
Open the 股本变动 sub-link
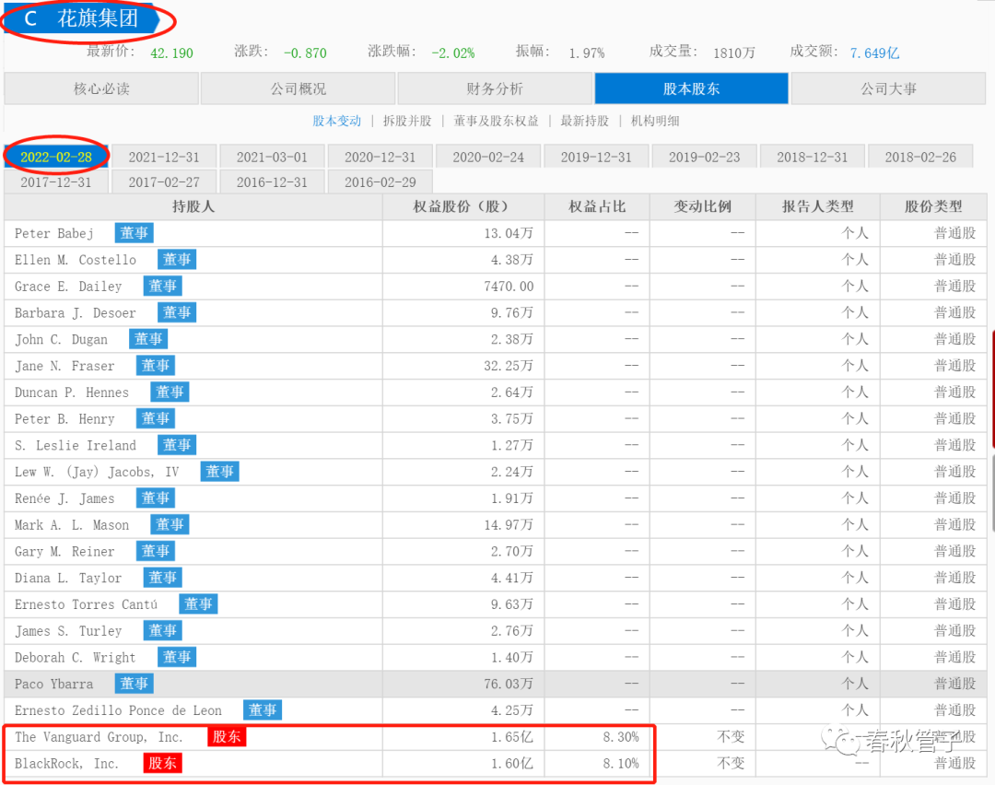tap(336, 121)
